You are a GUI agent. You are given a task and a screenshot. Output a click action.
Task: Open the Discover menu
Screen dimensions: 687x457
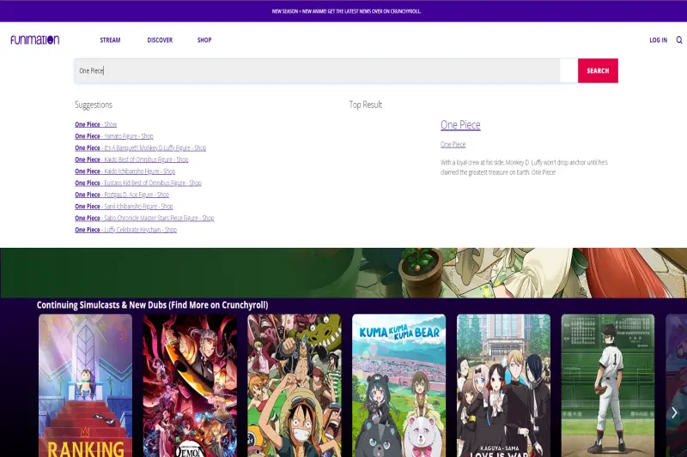click(160, 39)
